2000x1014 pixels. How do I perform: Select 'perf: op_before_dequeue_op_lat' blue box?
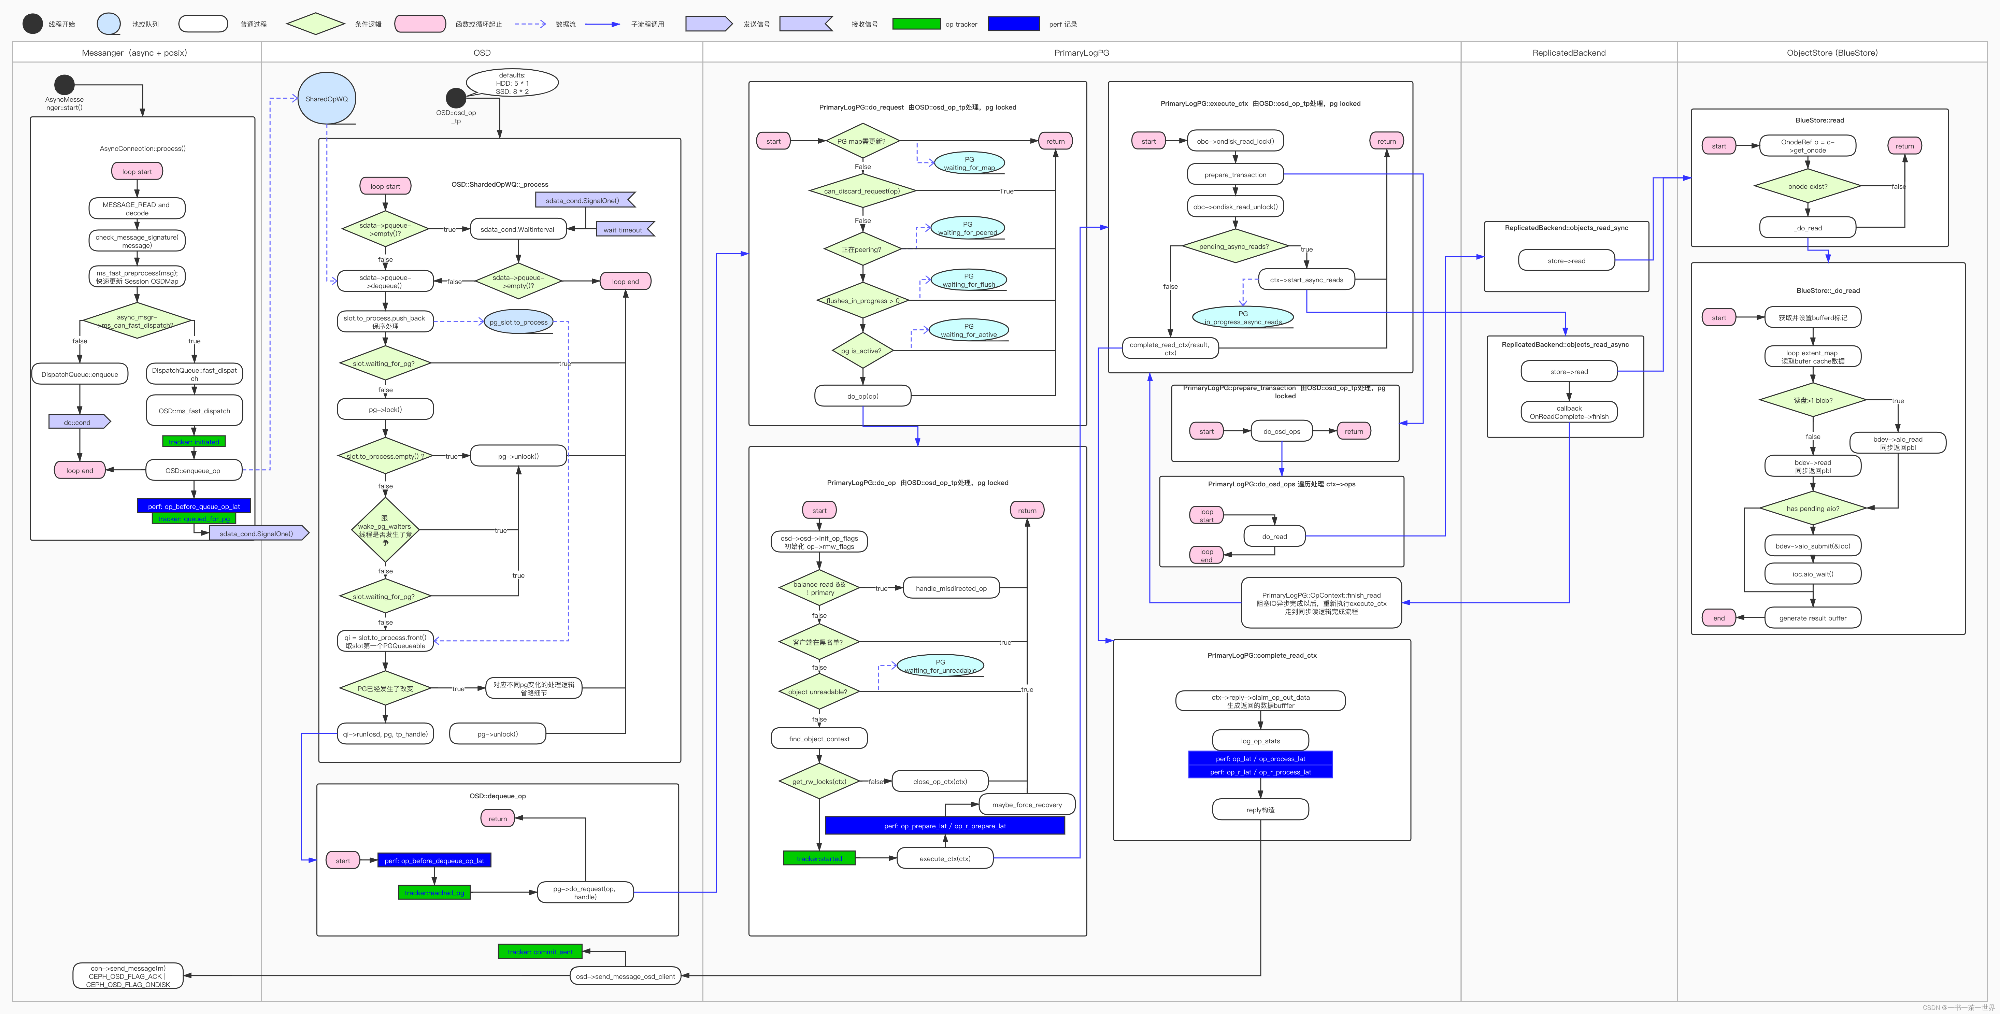coord(434,860)
